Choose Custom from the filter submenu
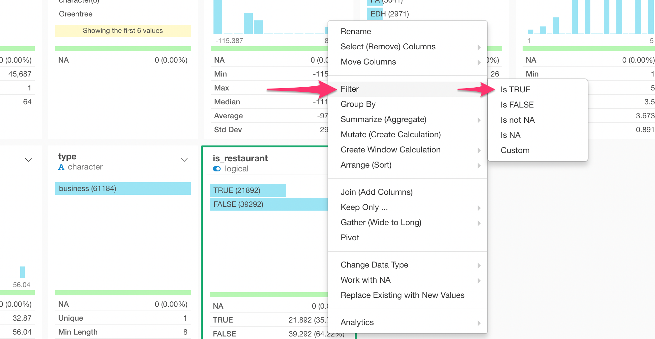This screenshot has width=655, height=339. [x=515, y=150]
